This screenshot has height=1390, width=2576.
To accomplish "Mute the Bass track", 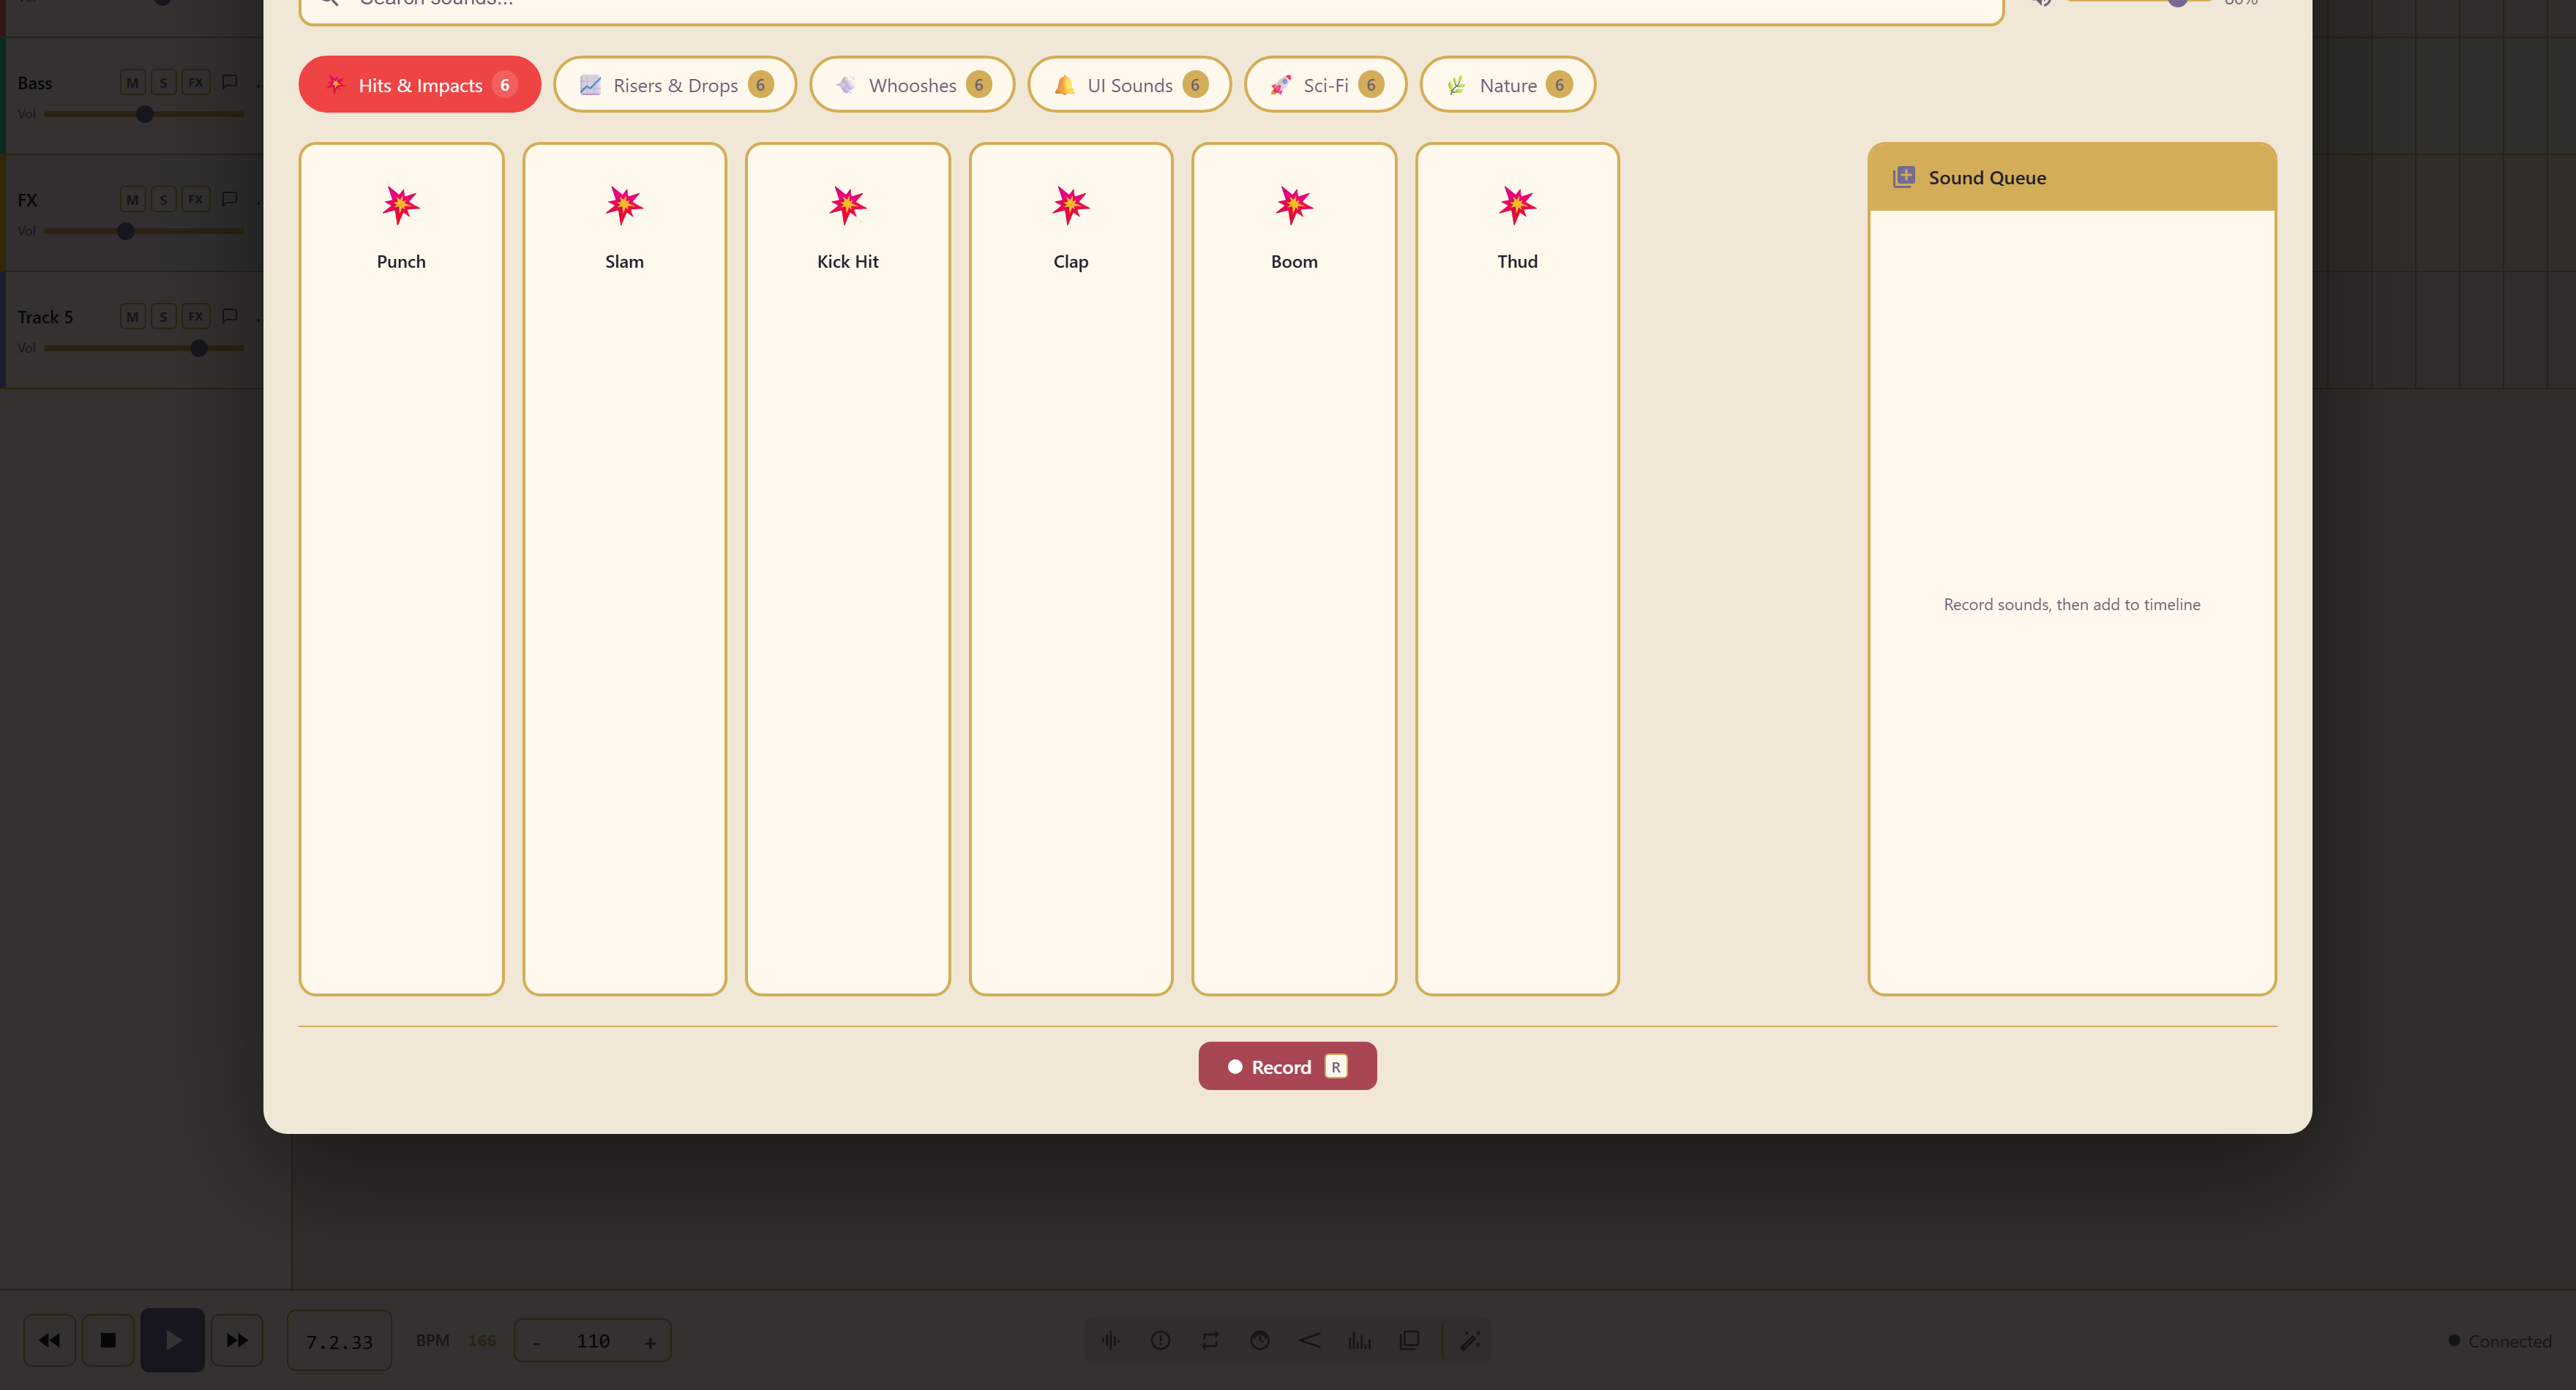I will point(132,82).
